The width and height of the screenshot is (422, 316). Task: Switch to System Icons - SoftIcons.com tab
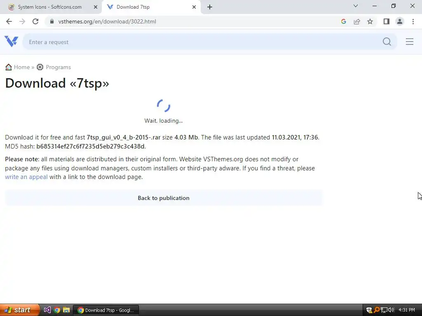pyautogui.click(x=49, y=7)
